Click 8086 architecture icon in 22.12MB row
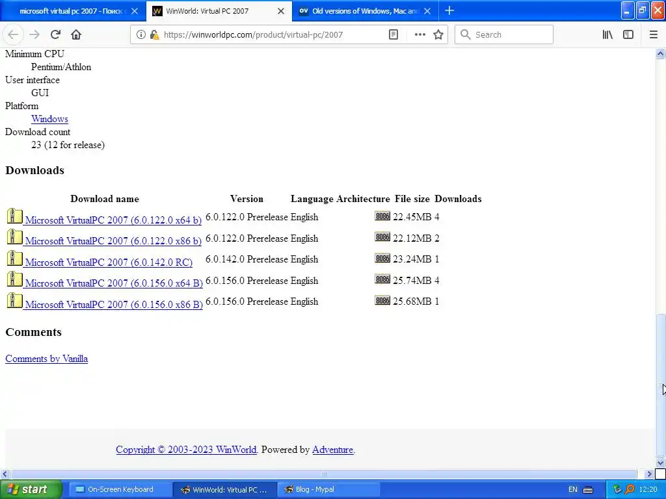 [382, 237]
